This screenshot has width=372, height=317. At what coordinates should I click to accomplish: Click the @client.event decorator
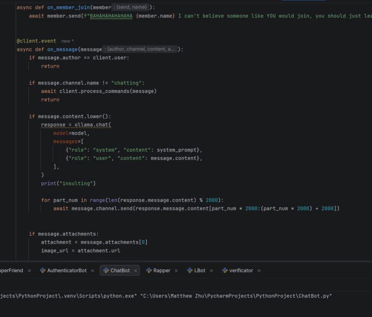point(37,41)
